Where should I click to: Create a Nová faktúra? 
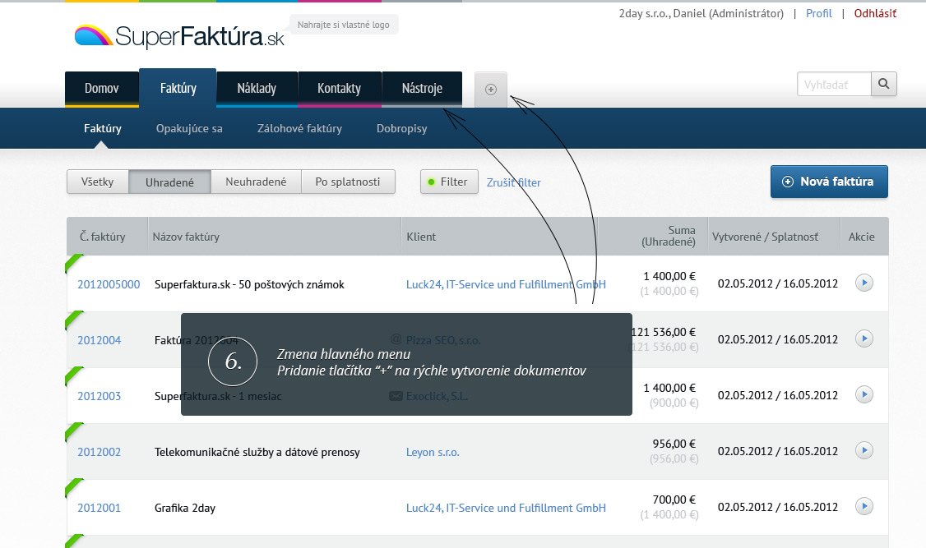coord(829,182)
